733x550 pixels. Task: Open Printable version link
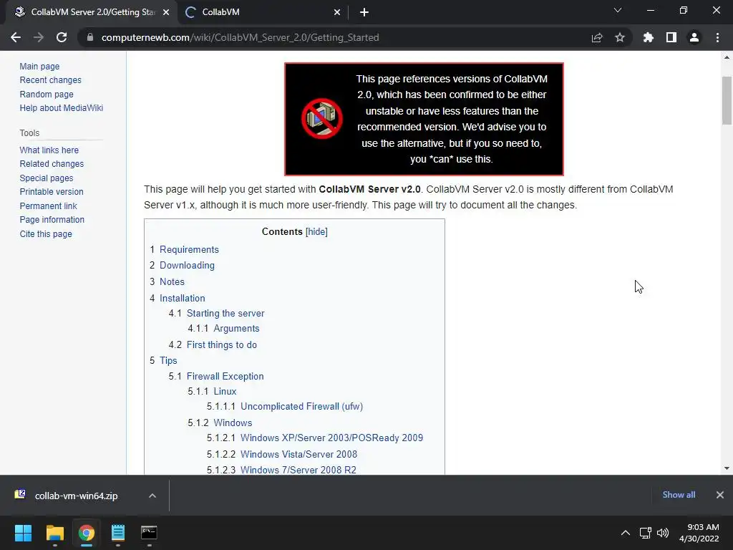[x=52, y=192]
